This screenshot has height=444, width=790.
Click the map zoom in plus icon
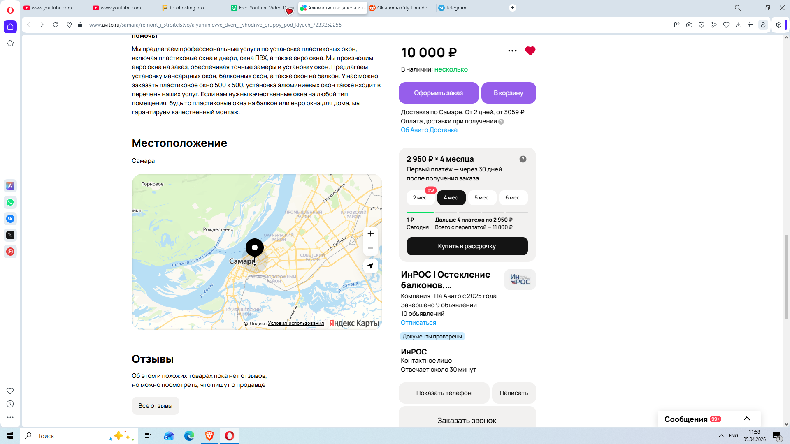[370, 234]
